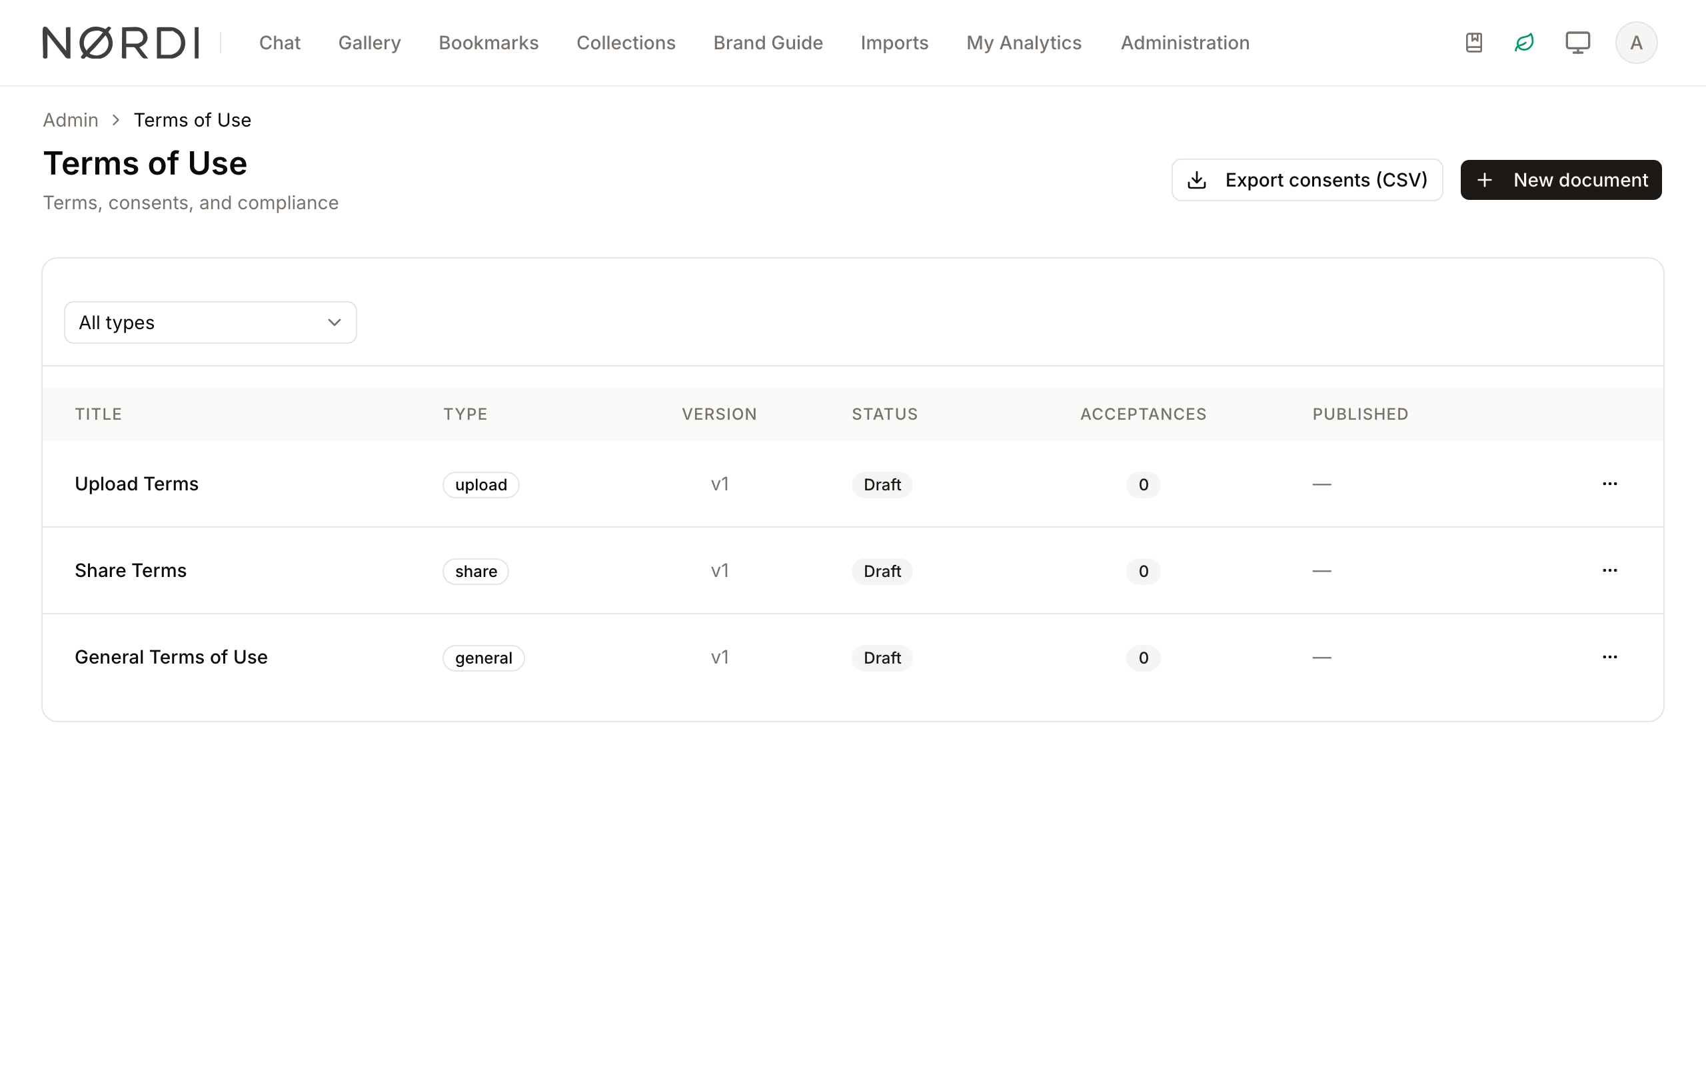The height and width of the screenshot is (1066, 1706).
Task: Click Draft status of General Terms of Use
Action: [882, 658]
